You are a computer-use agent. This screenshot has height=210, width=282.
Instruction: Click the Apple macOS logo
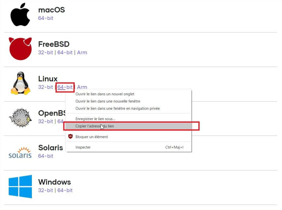(20, 15)
